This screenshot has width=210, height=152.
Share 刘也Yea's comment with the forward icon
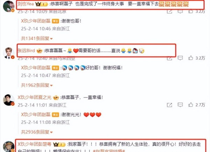(x=169, y=12)
